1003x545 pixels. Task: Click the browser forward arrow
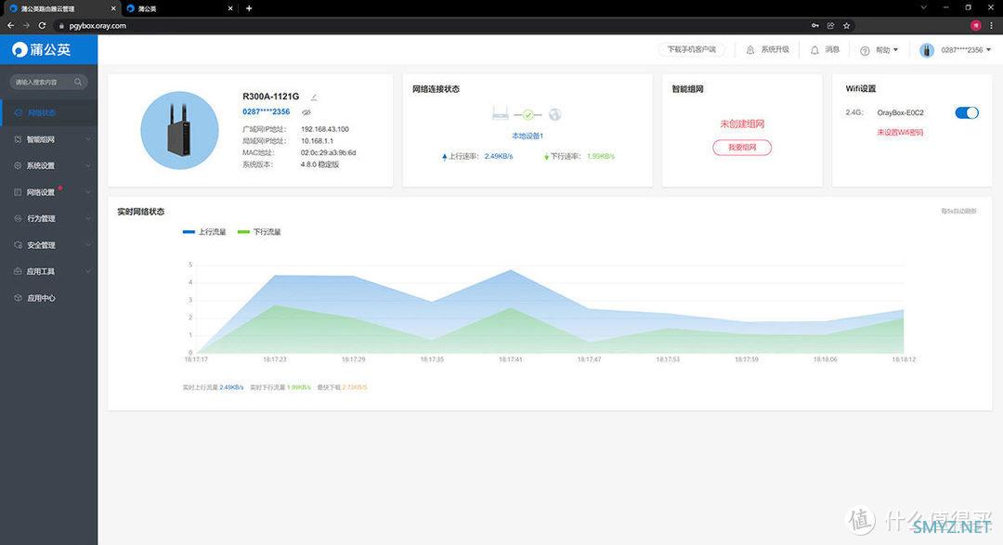click(26, 26)
